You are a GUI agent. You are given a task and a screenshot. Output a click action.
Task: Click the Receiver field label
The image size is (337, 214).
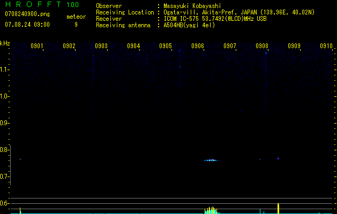point(109,19)
